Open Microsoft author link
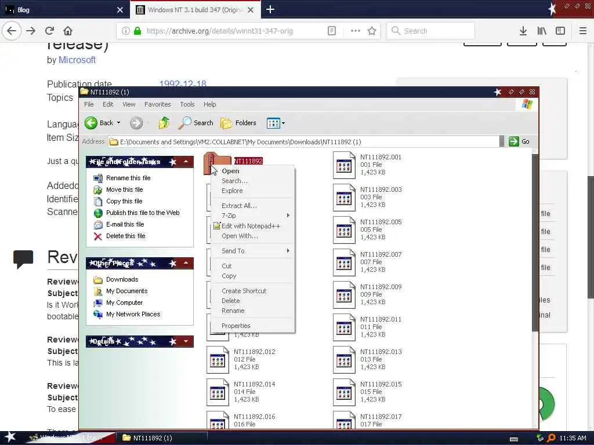The height and width of the screenshot is (445, 594). click(77, 60)
